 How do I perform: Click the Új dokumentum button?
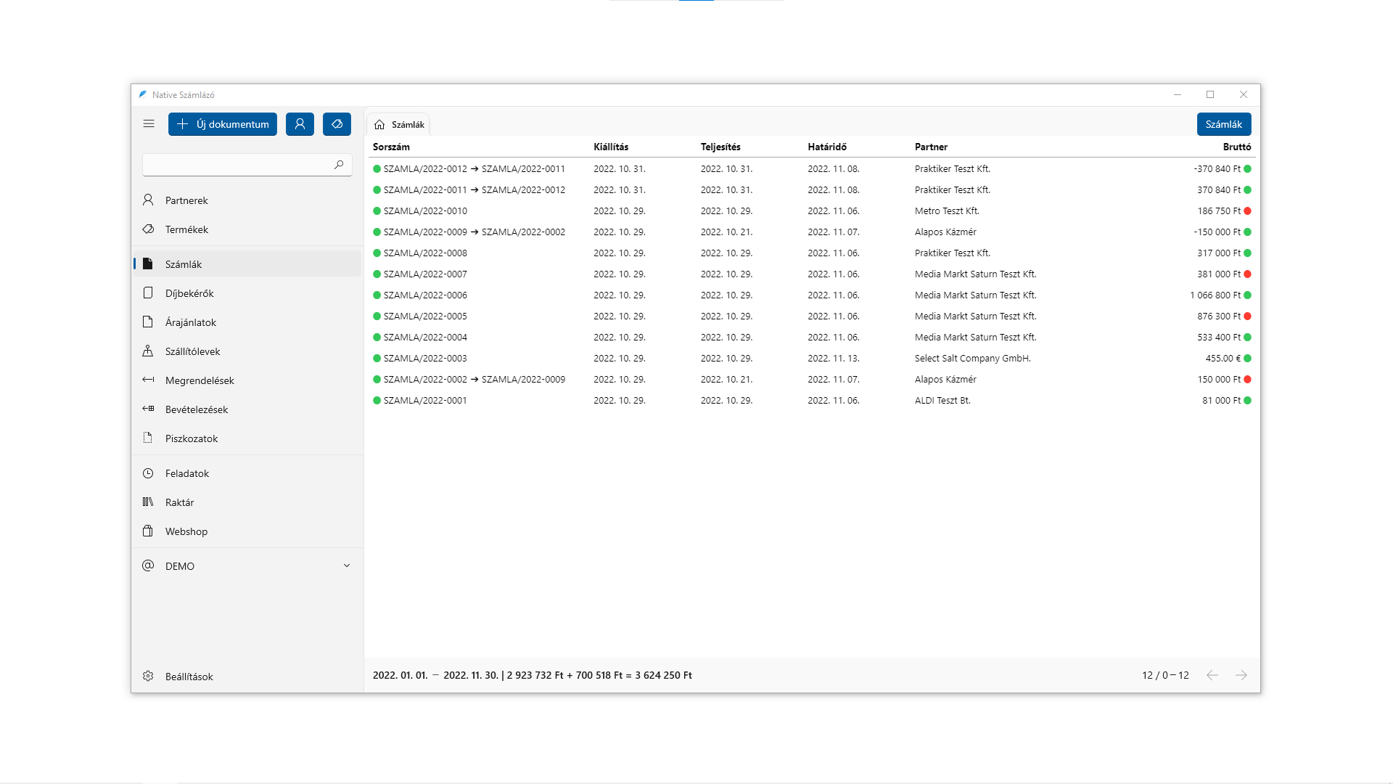coord(223,124)
